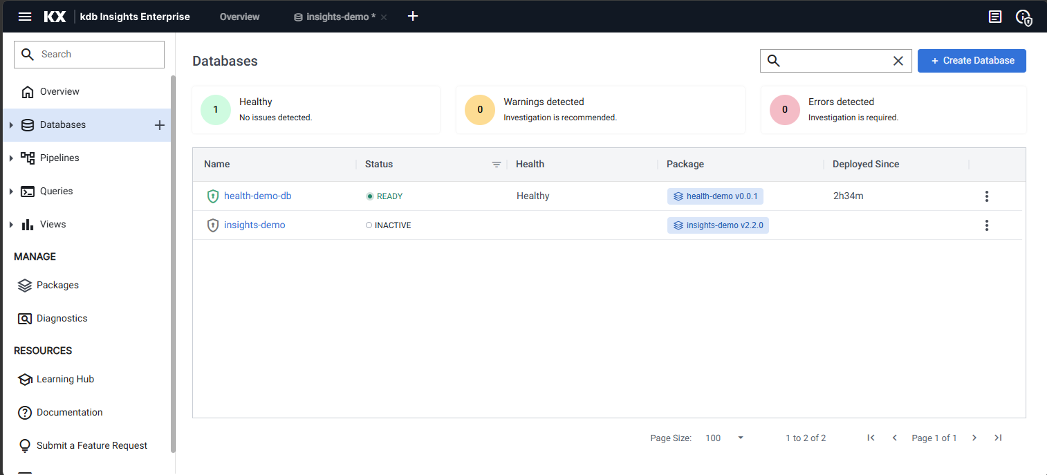Open the notes panel icon in the top bar
The width and height of the screenshot is (1047, 475).
pos(995,17)
